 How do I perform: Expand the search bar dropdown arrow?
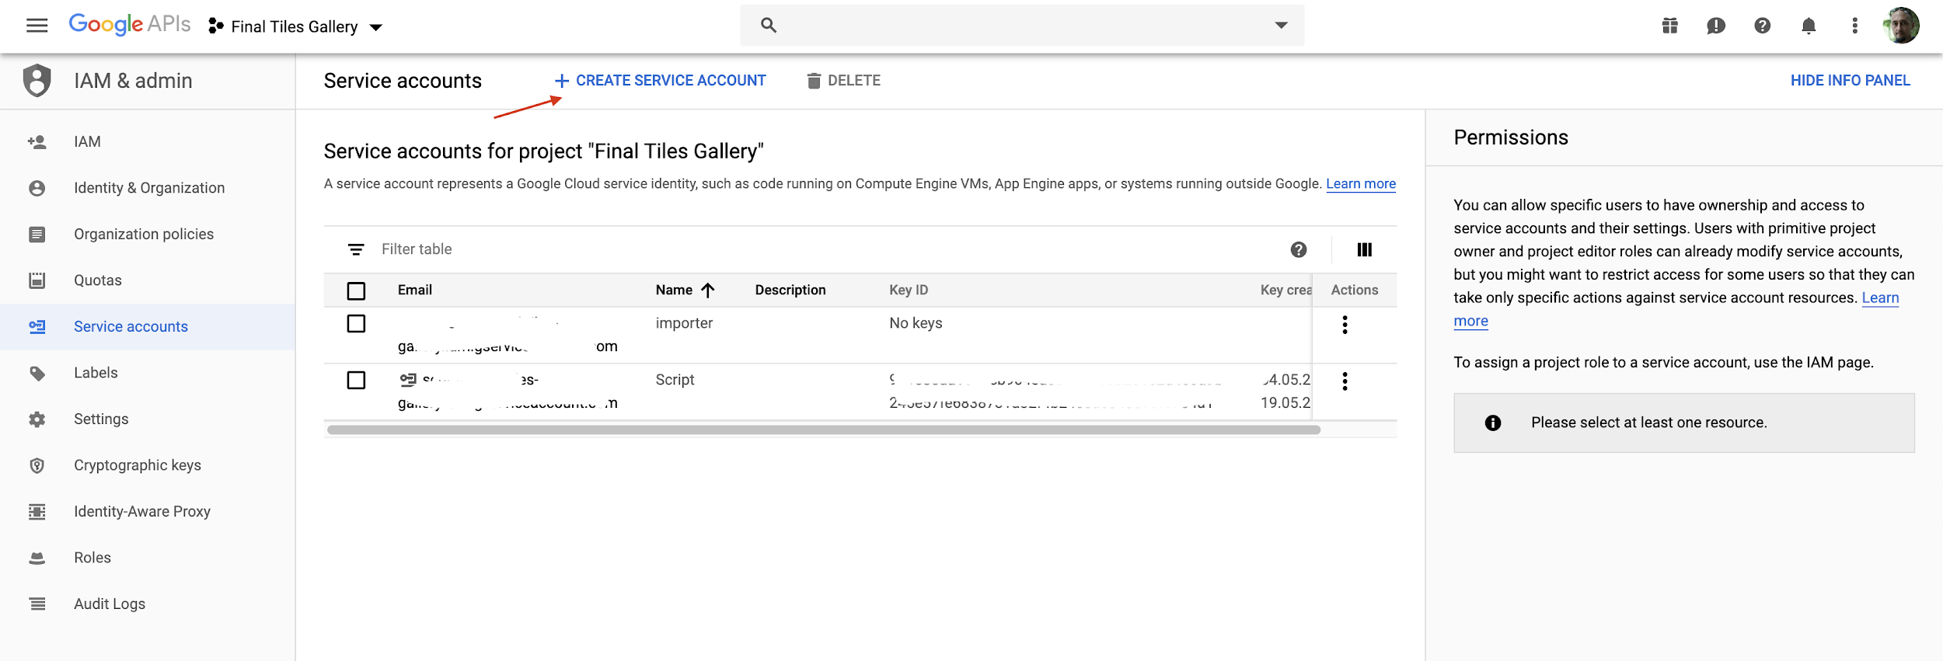coord(1281,25)
